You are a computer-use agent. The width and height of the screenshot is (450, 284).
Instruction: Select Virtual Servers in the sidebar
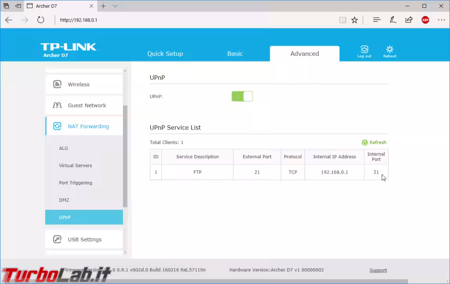[x=75, y=166]
